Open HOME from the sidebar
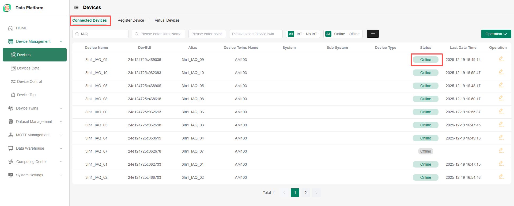514x206 pixels. (x=21, y=28)
